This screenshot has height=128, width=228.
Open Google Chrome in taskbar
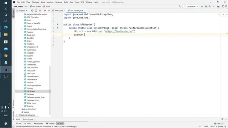click(x=6, y=55)
